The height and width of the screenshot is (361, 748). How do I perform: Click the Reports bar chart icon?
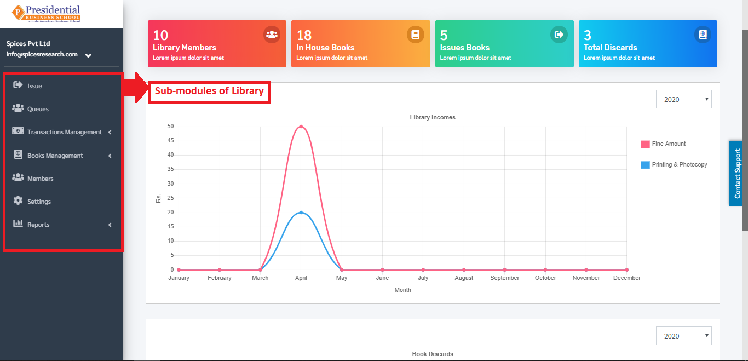18,224
